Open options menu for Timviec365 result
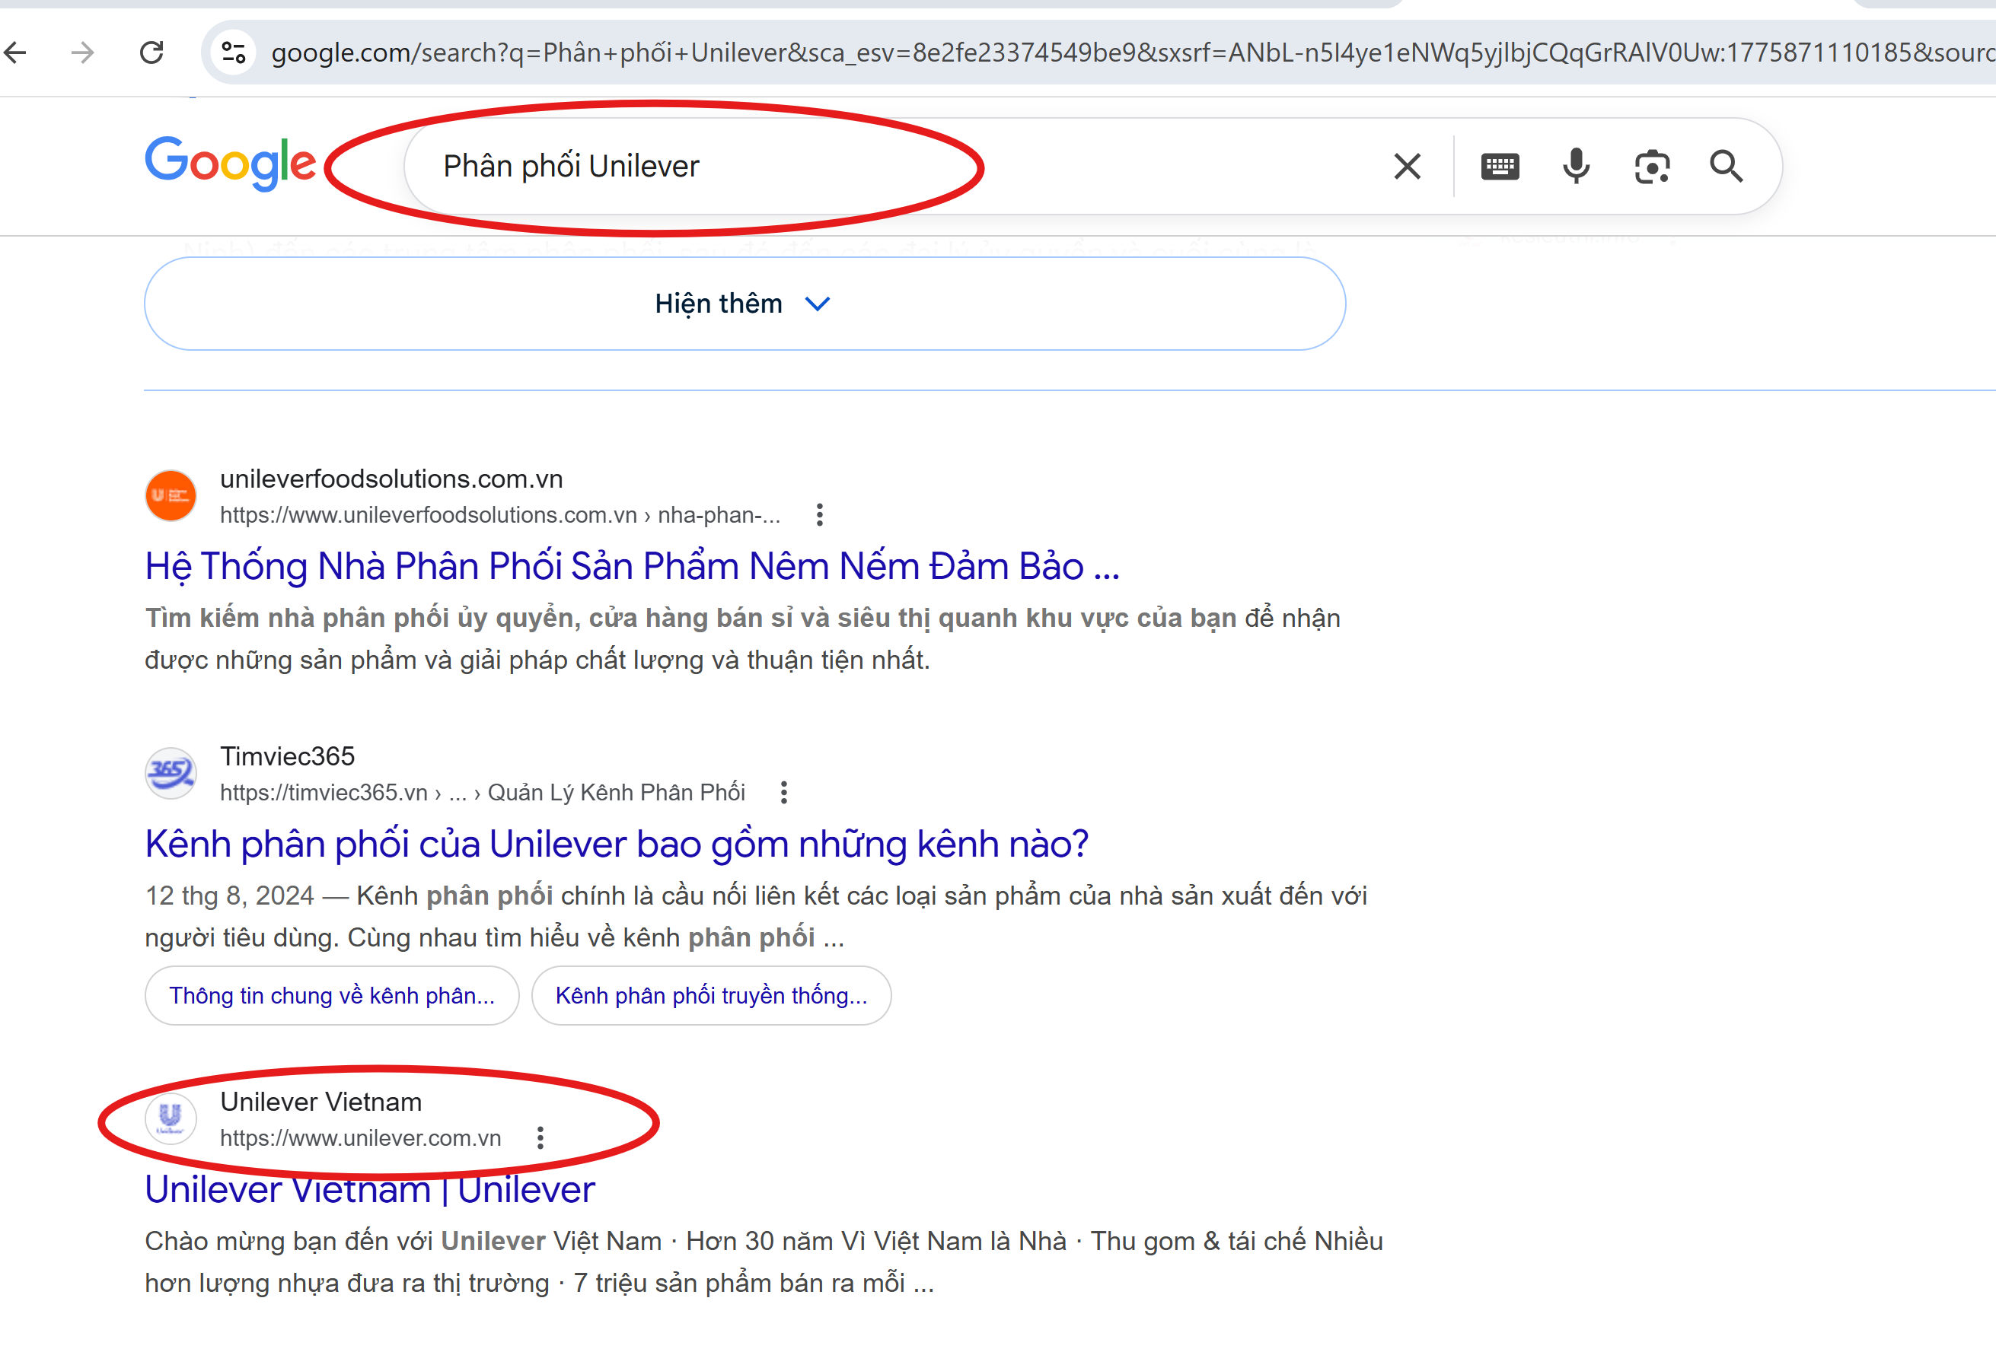The height and width of the screenshot is (1352, 1996). 783,792
